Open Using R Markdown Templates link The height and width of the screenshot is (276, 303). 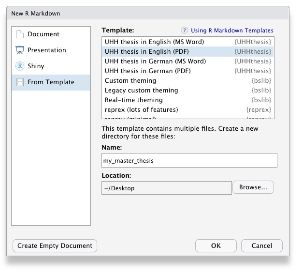point(232,31)
